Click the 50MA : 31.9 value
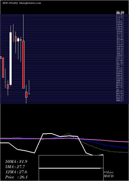 (16, 162)
